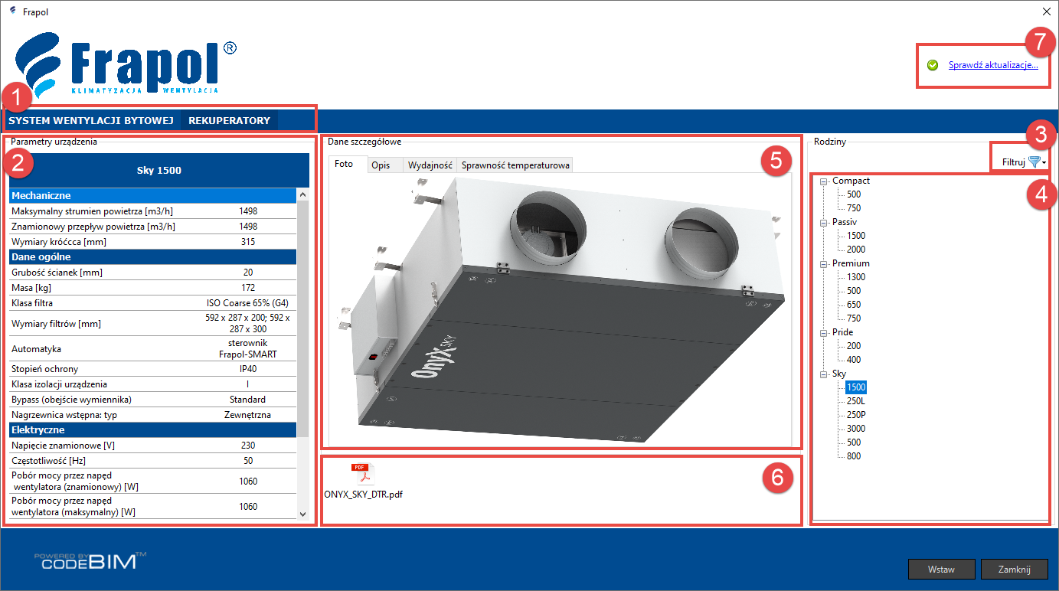This screenshot has height=591, width=1059.
Task: Click the Sprawdź aktualizacje link
Action: 993,65
